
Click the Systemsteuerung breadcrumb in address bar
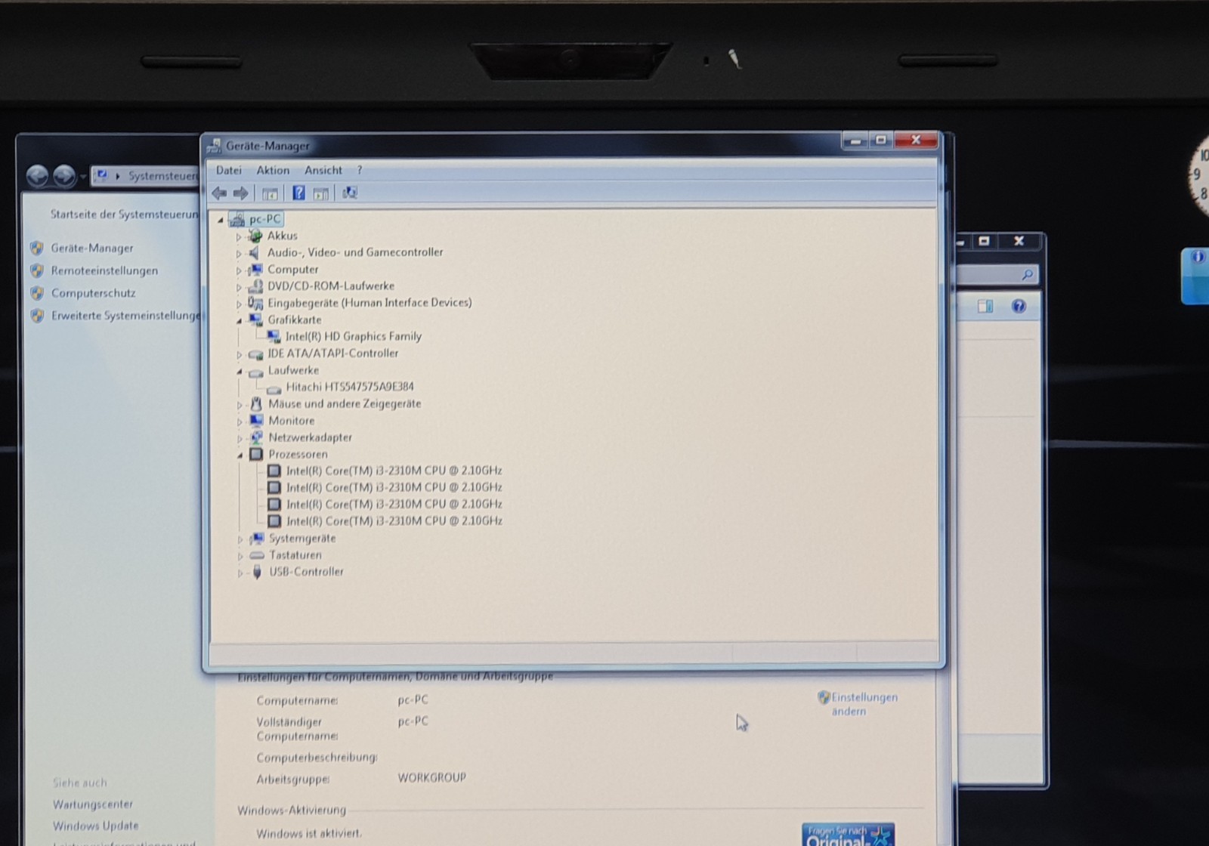(162, 176)
